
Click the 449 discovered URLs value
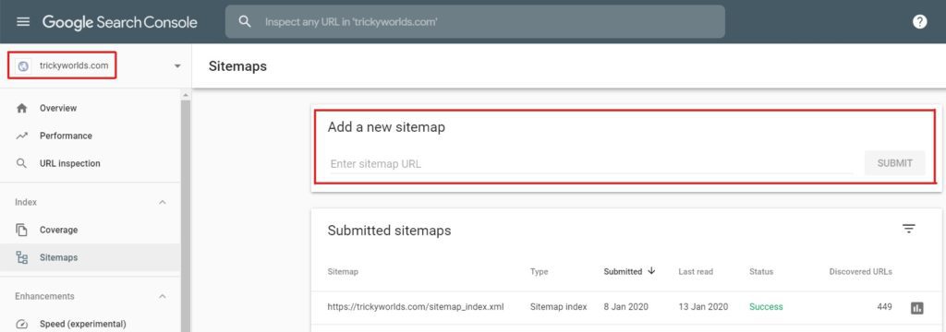(884, 307)
